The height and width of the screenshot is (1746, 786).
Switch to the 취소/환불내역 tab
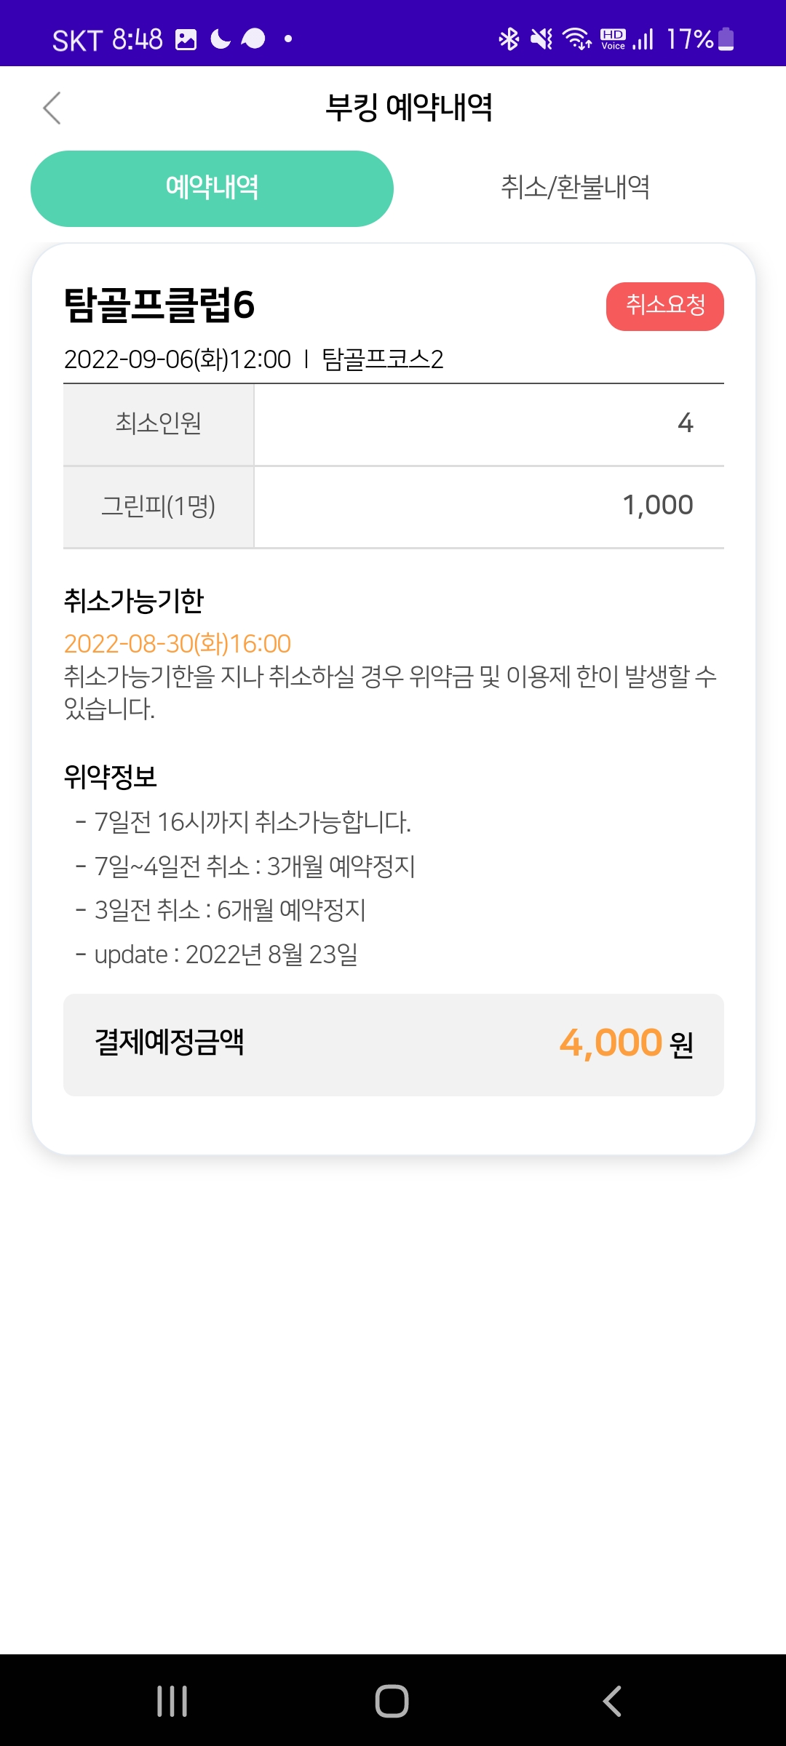coord(575,188)
